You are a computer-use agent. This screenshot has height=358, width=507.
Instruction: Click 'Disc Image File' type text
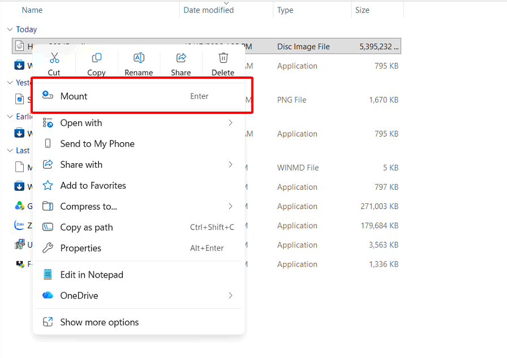303,46
